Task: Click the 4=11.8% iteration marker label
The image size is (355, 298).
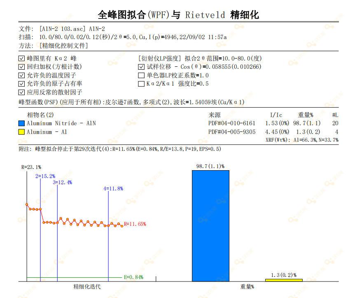Action: pyautogui.click(x=113, y=188)
